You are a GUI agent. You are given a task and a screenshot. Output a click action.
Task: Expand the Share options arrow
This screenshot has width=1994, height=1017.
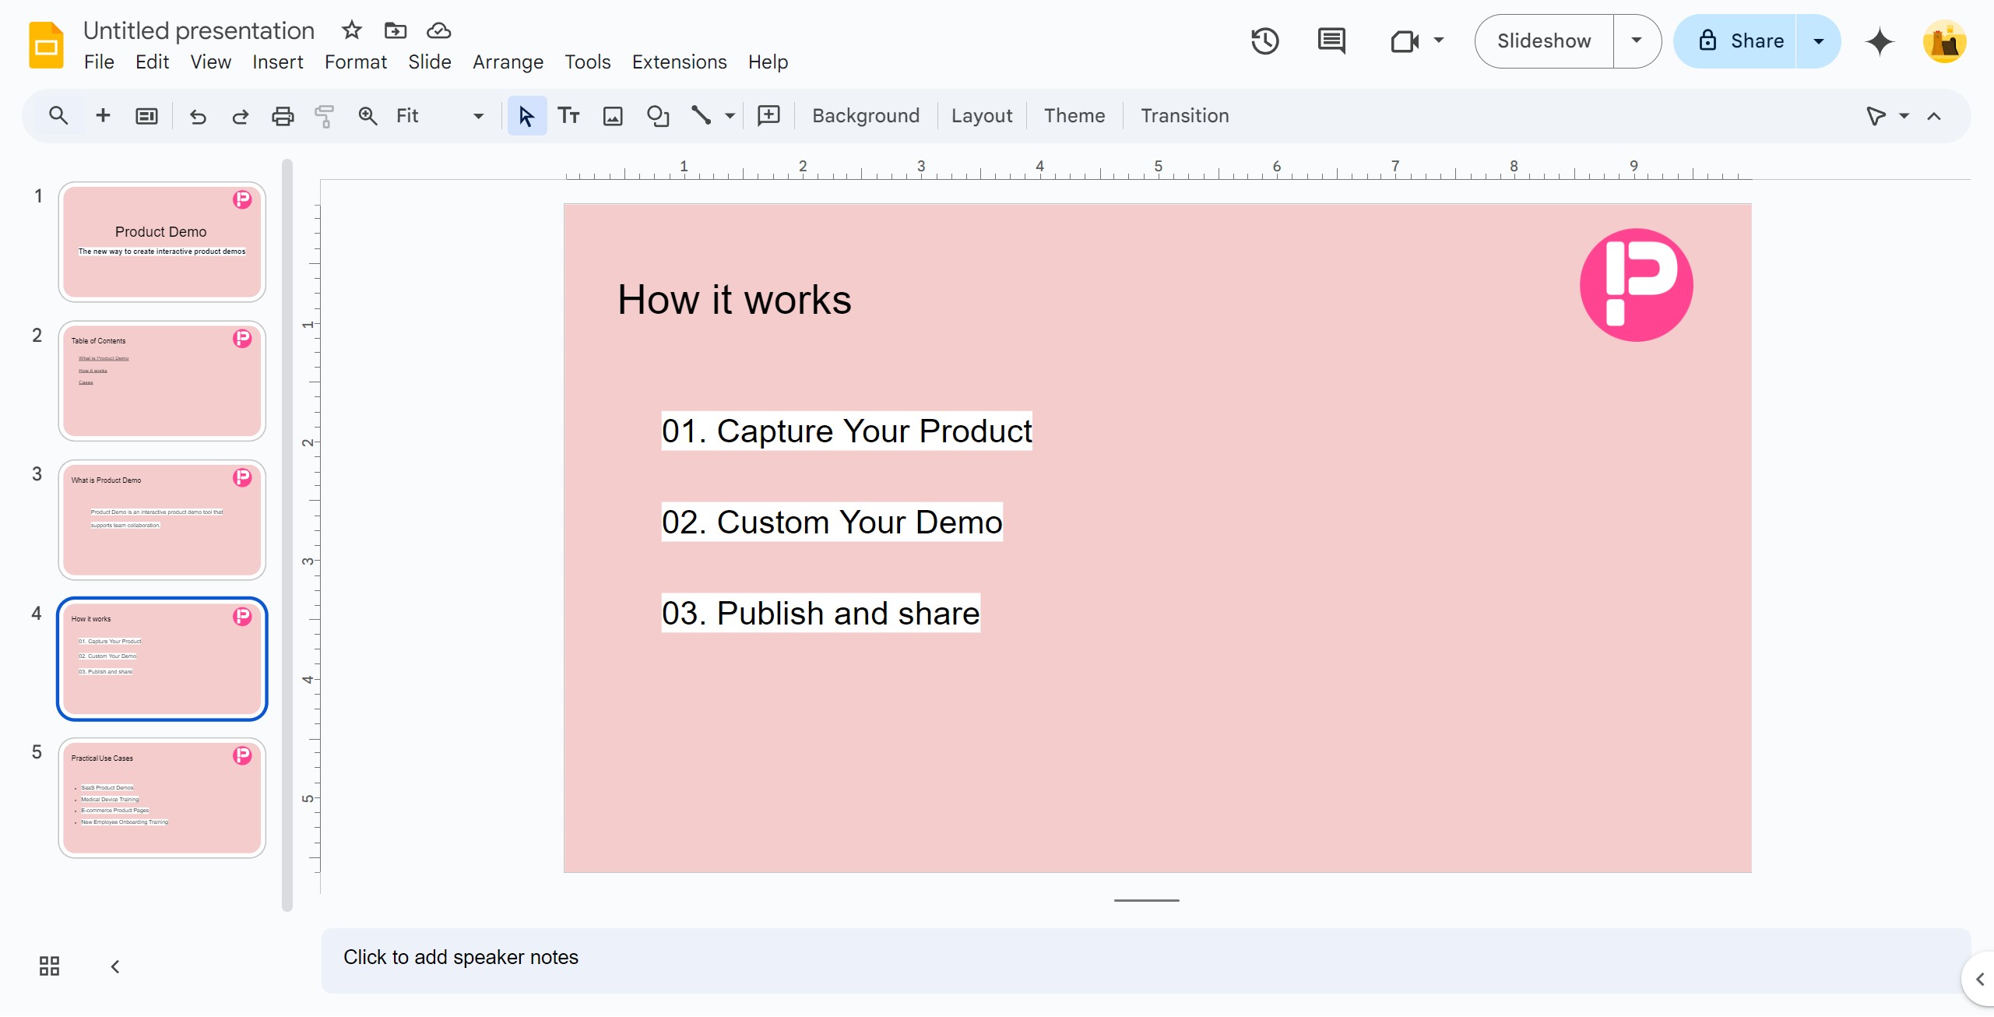pos(1818,40)
